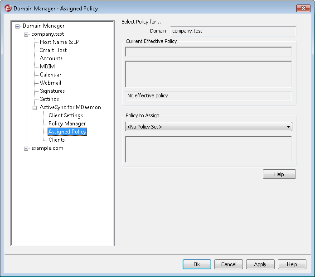Open the Signatures page
This screenshot has width=315, height=277.
tap(52, 91)
